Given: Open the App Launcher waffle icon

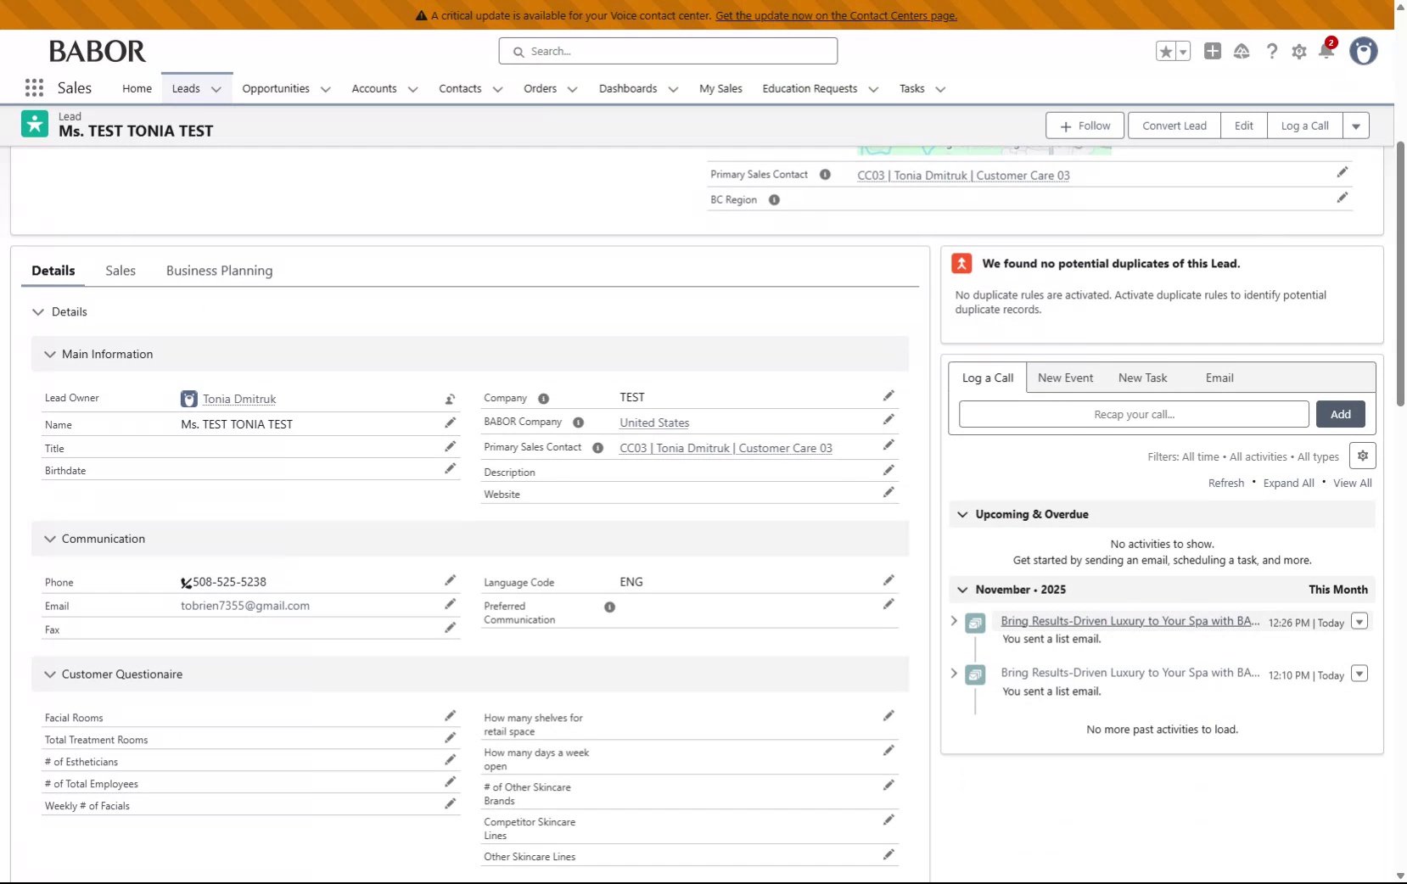Looking at the screenshot, I should [33, 87].
